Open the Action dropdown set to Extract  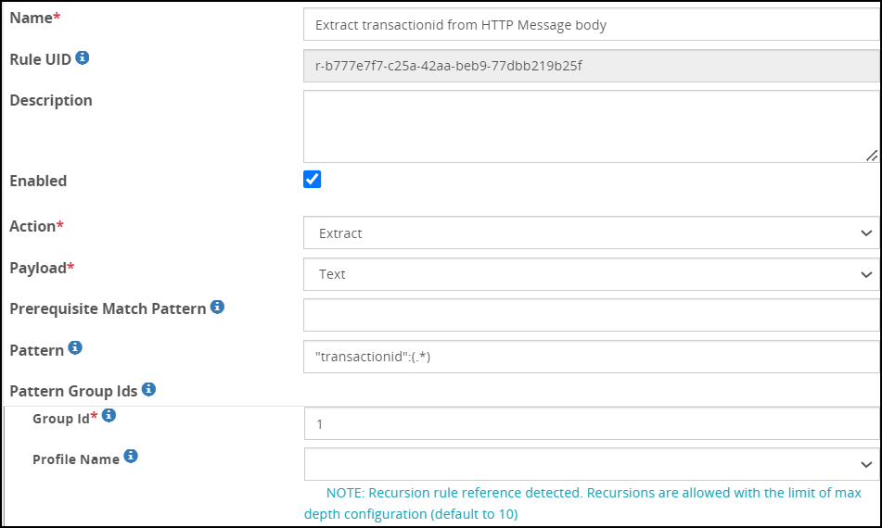click(591, 233)
